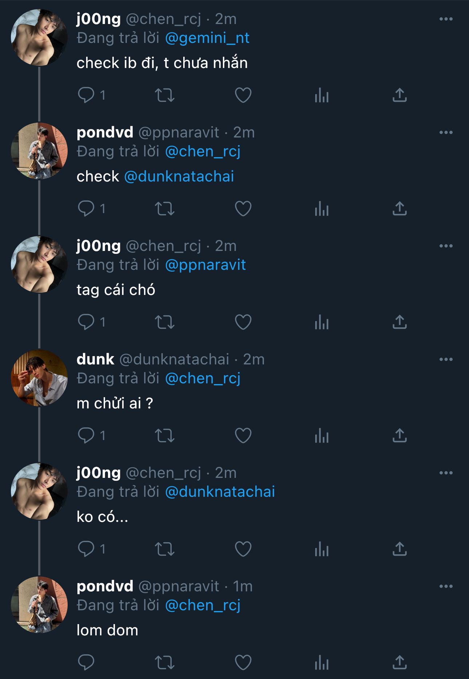469x679 pixels.
Task: Open the @ppnaravit reply-to link
Action: (x=205, y=265)
